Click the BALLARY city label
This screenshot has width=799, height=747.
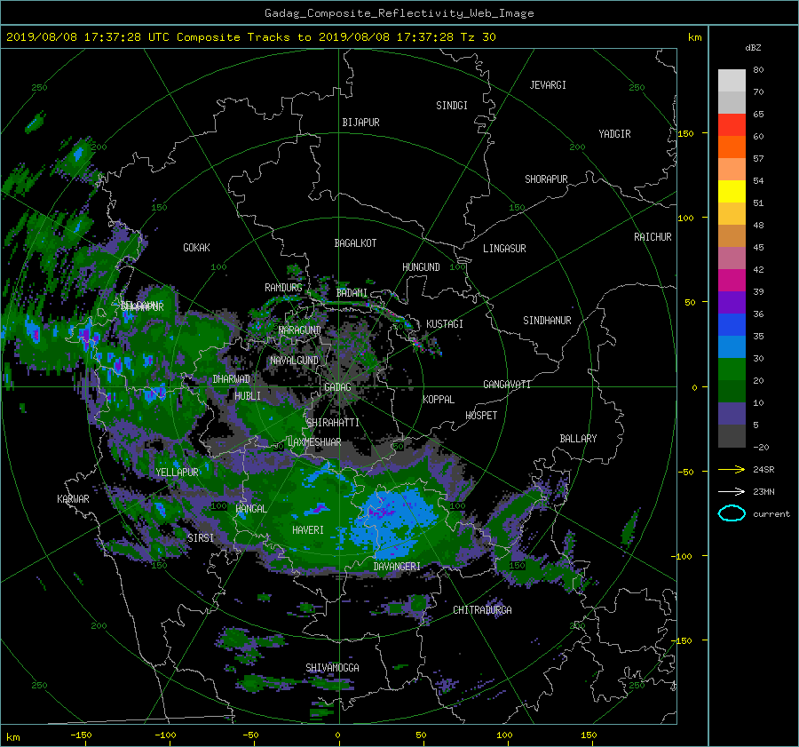[578, 439]
